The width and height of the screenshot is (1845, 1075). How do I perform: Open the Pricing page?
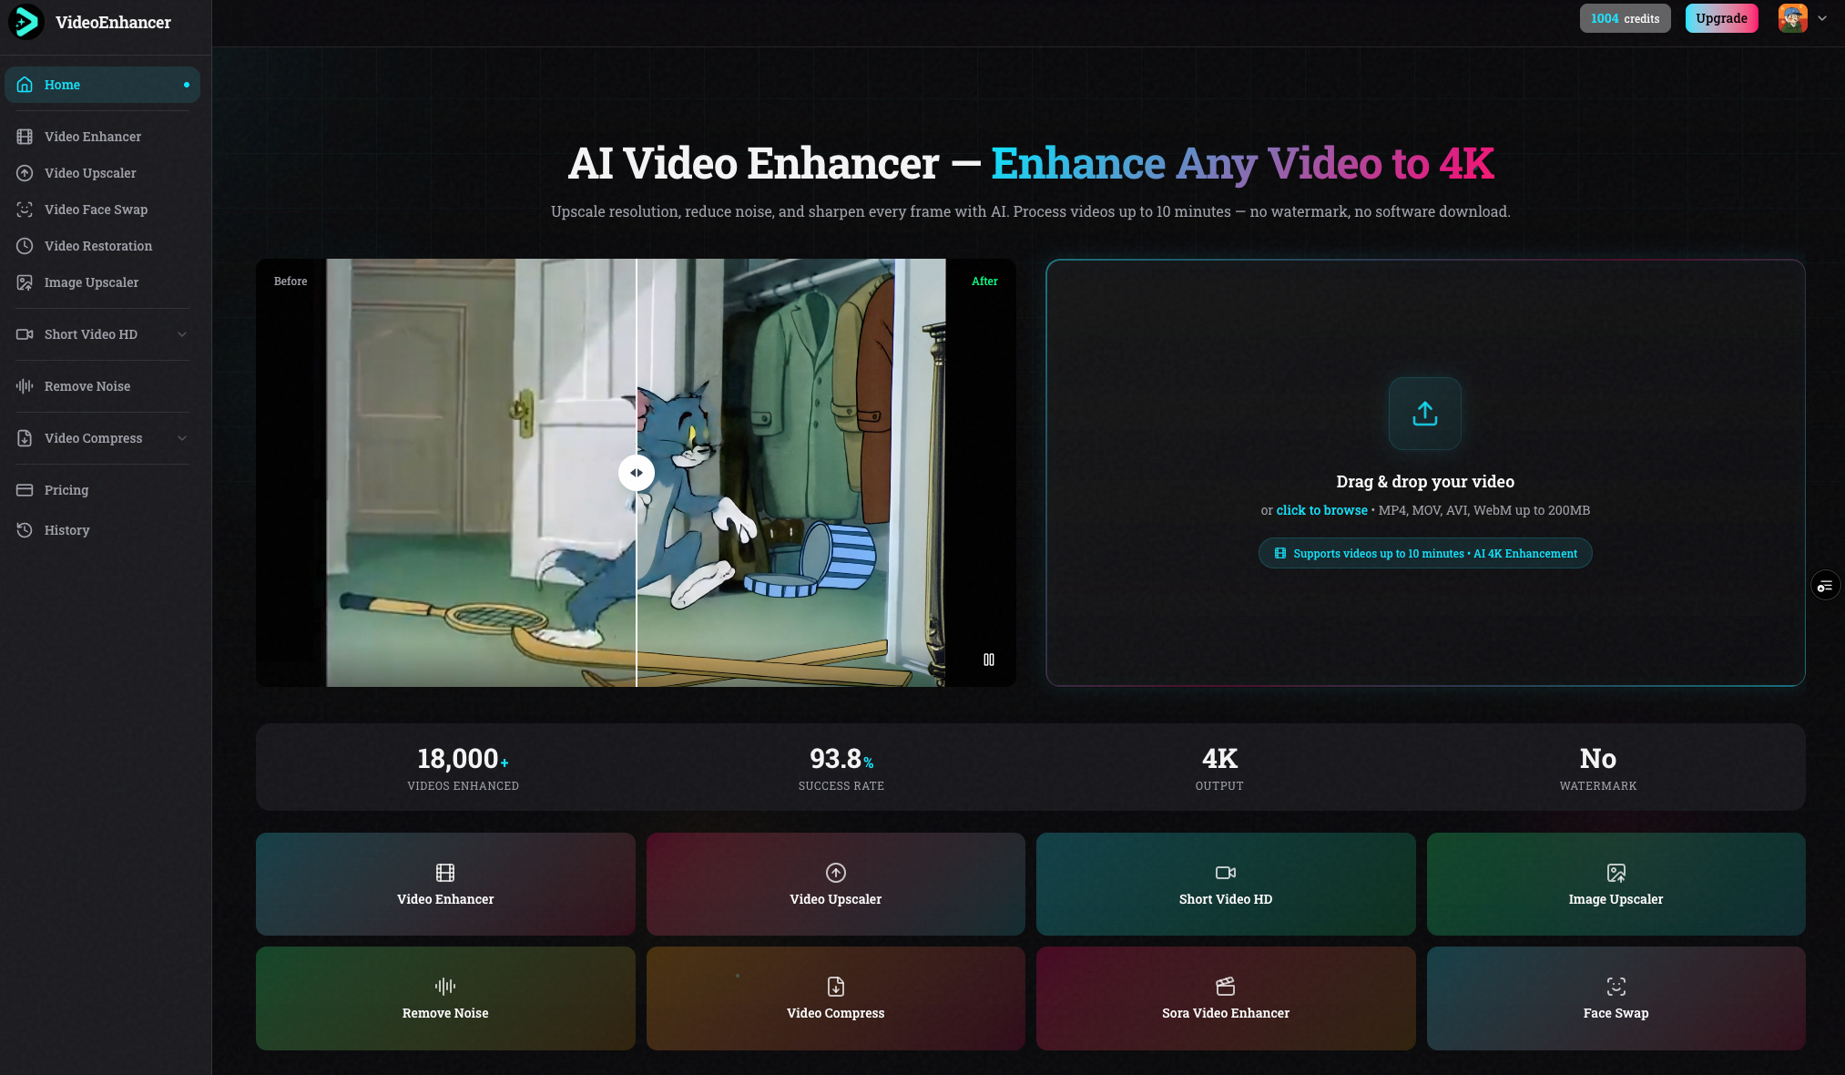coord(66,490)
